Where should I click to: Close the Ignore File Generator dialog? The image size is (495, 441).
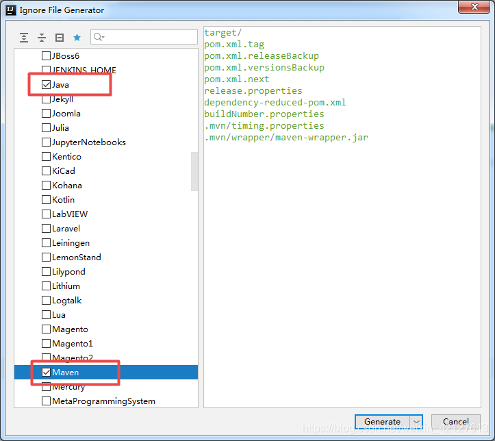click(x=474, y=7)
